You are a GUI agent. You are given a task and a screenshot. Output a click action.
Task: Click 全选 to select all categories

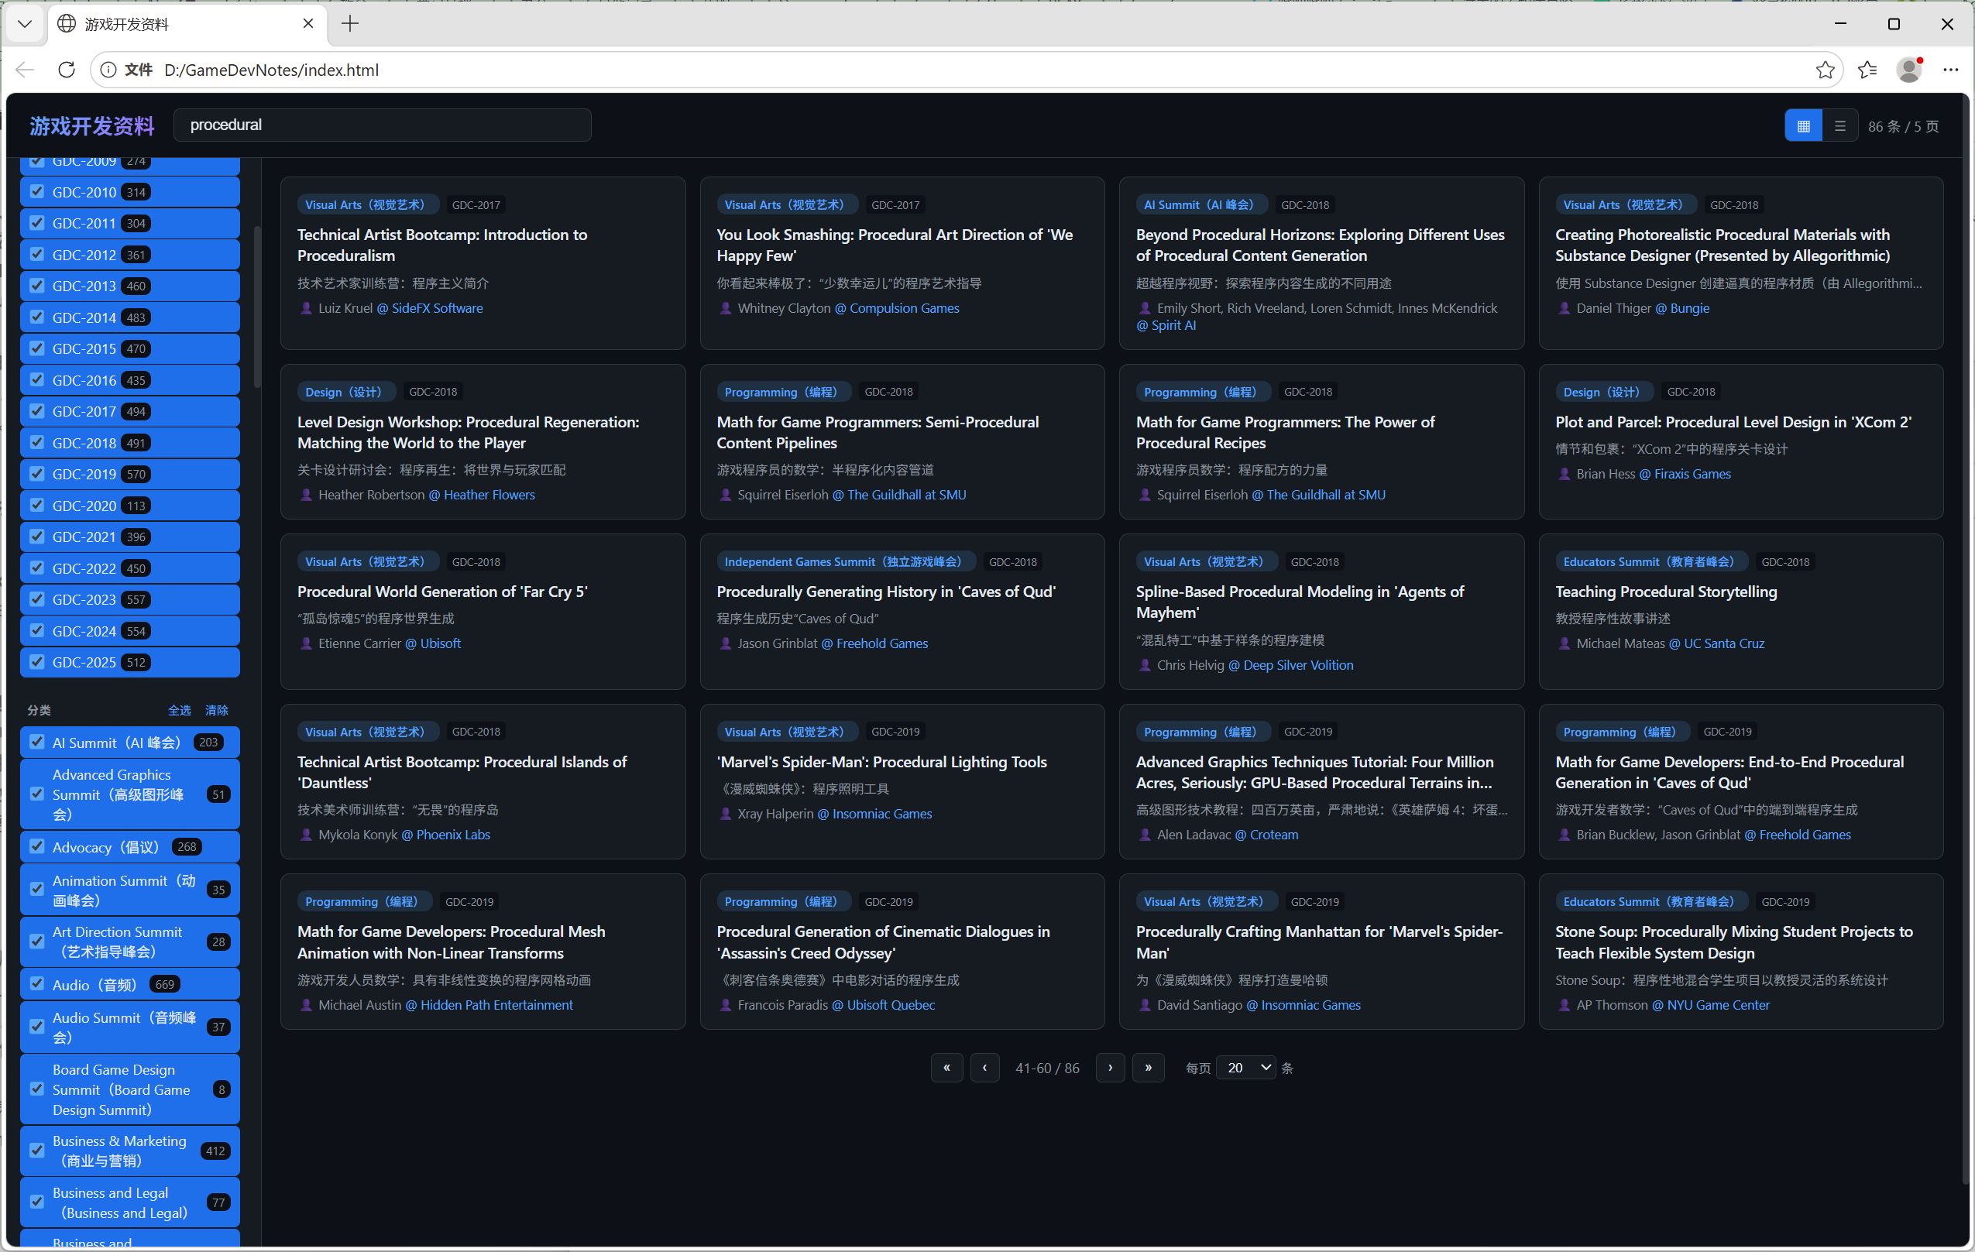pyautogui.click(x=179, y=710)
